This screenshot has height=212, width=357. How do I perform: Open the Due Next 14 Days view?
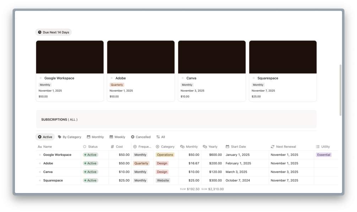54,32
